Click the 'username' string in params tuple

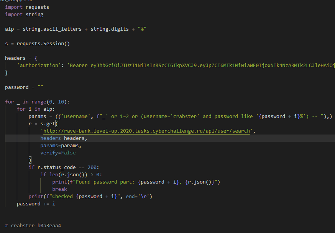pos(76,116)
